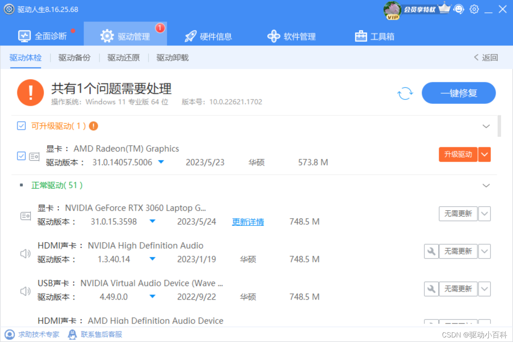Click the orange warning icon beside 可升级驱动
Viewport: 513px width, 342px height.
[93, 126]
